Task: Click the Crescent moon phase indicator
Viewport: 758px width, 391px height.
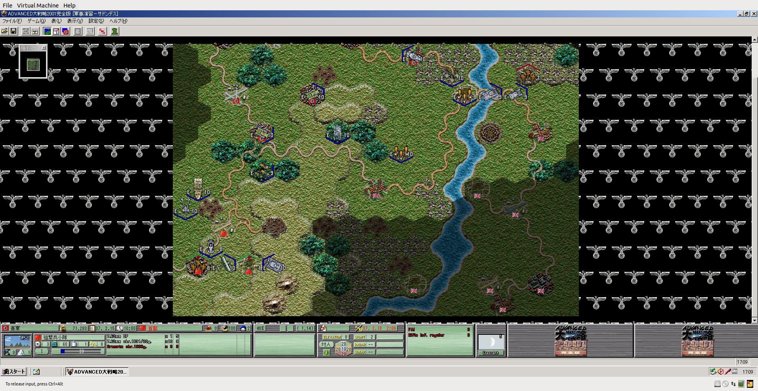Action: 491,344
